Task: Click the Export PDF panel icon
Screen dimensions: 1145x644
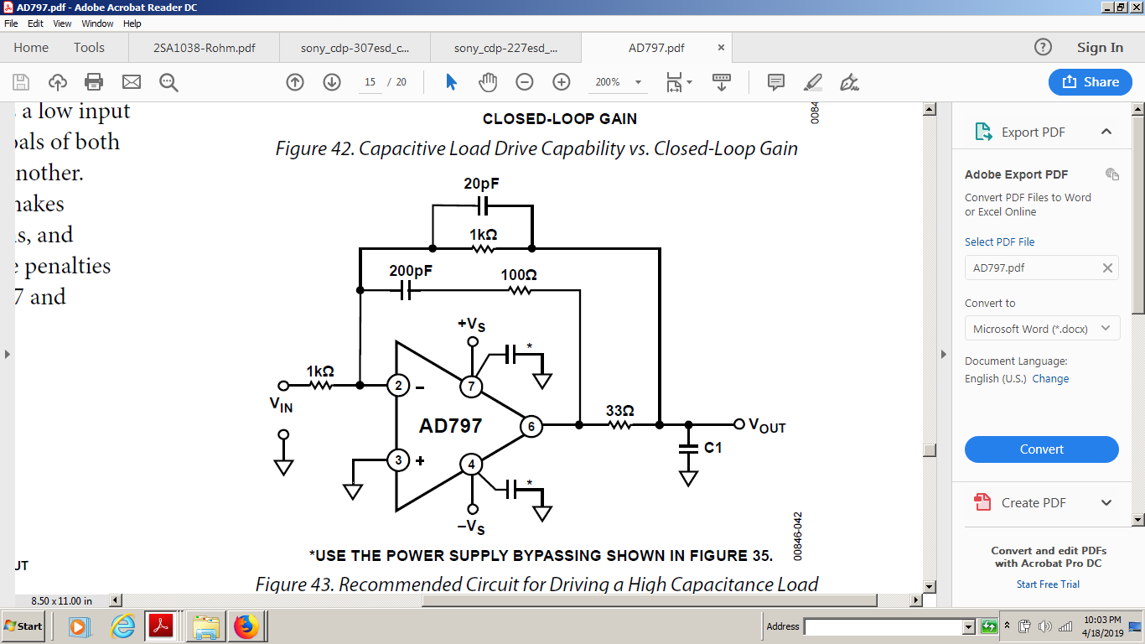Action: point(983,132)
